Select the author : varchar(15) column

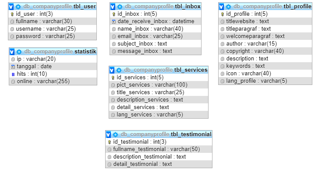pos(265,44)
